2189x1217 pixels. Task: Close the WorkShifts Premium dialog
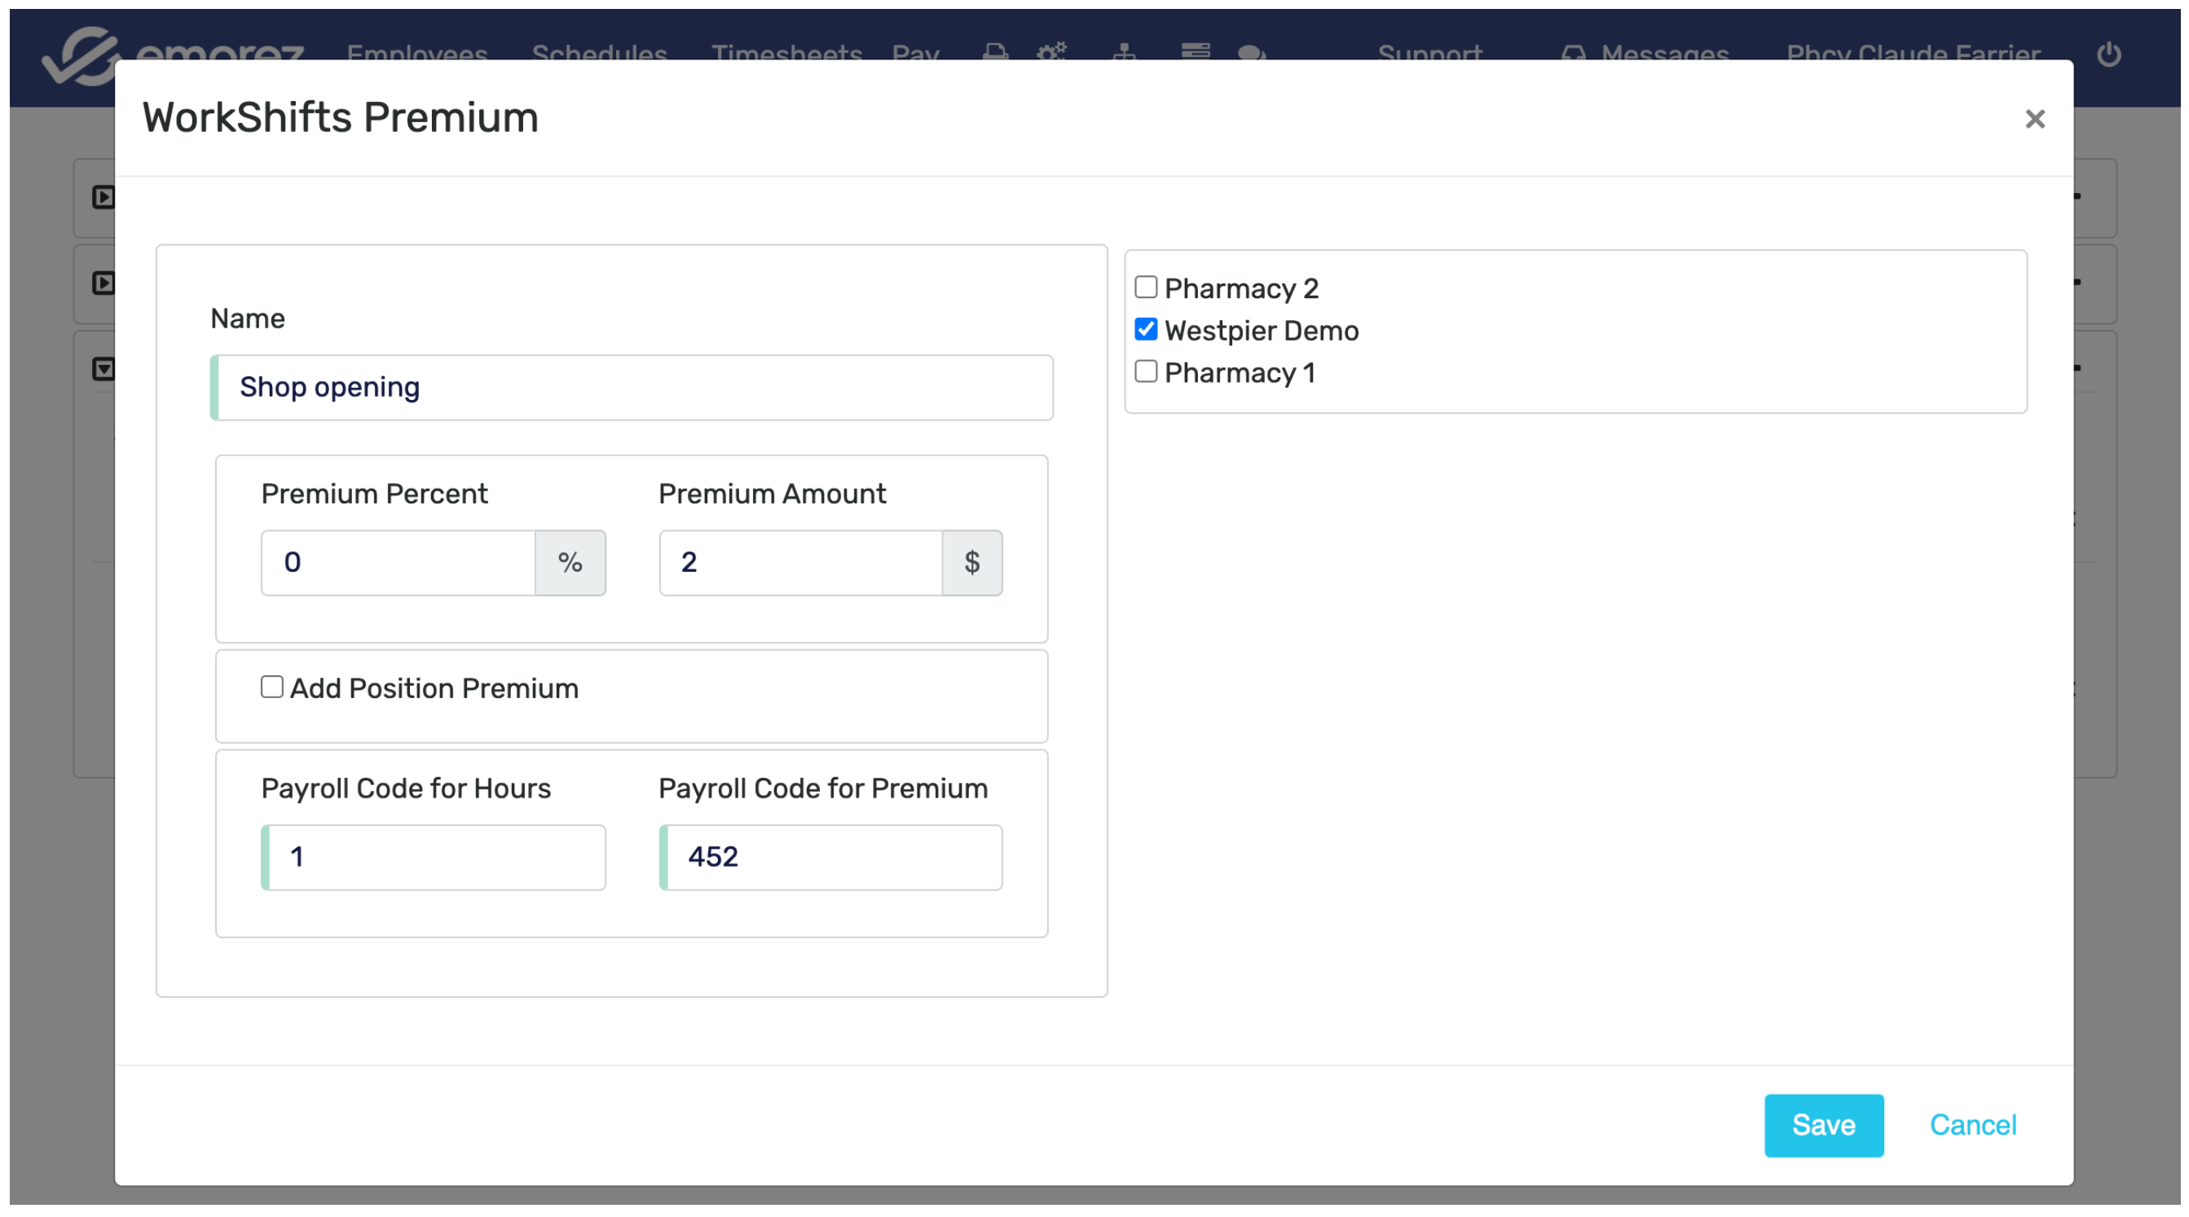pyautogui.click(x=2034, y=119)
